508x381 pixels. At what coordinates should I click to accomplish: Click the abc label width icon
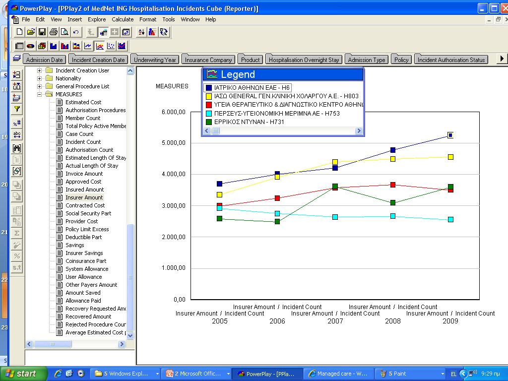pos(17,134)
